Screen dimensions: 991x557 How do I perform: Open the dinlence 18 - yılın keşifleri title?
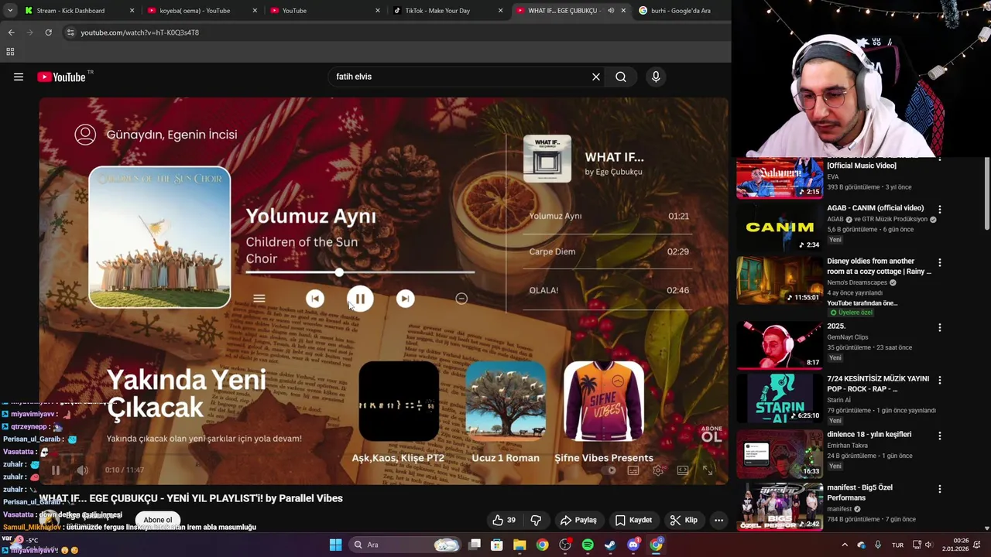coord(869,435)
